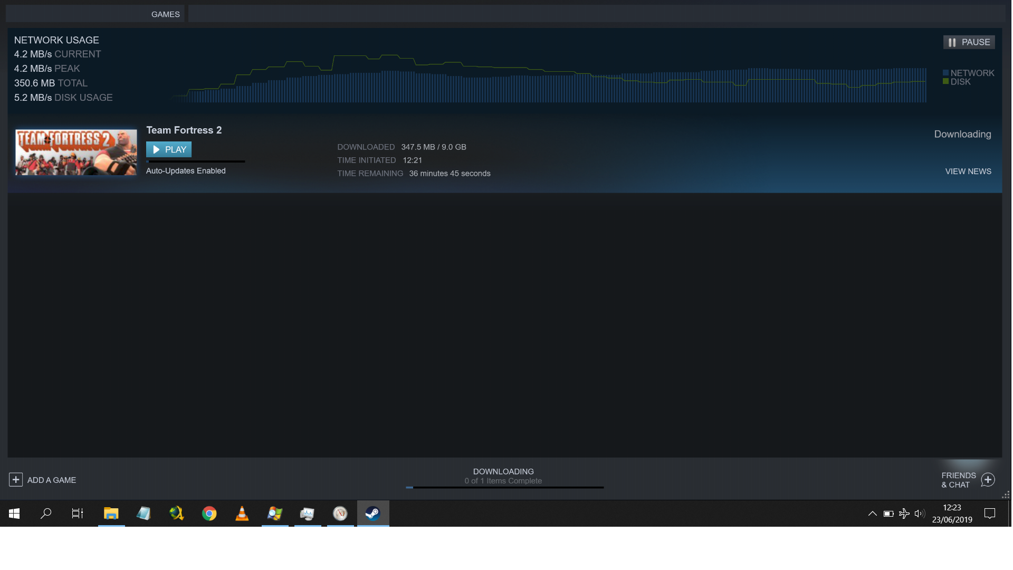Open the Team Fortress 2 thumbnail
Screen dimensions: 1013x570
pos(76,152)
